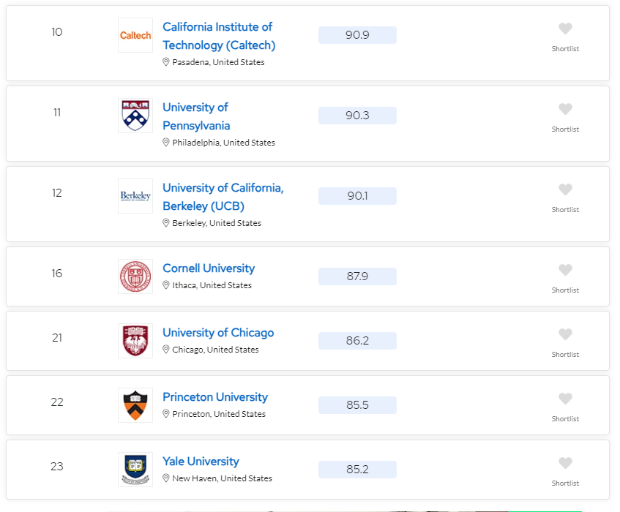Open California Institute of Technology link
The height and width of the screenshot is (512, 620).
(219, 36)
